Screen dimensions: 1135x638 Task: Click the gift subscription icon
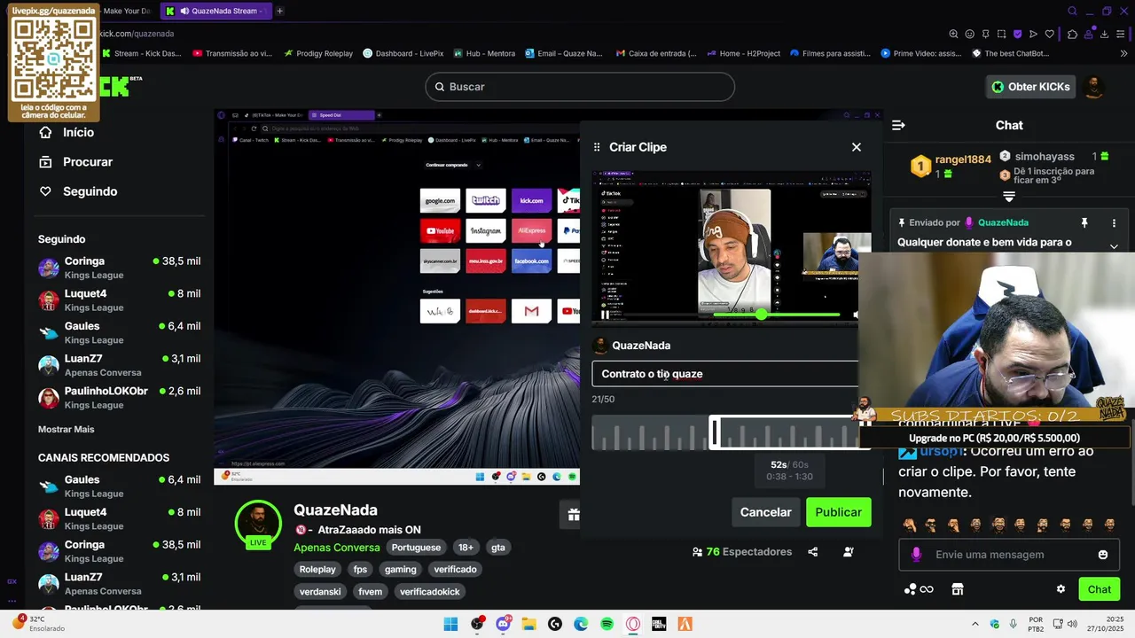[x=574, y=514]
